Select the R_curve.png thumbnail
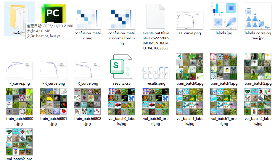Viewport: 275px width, 161px height. [87, 71]
